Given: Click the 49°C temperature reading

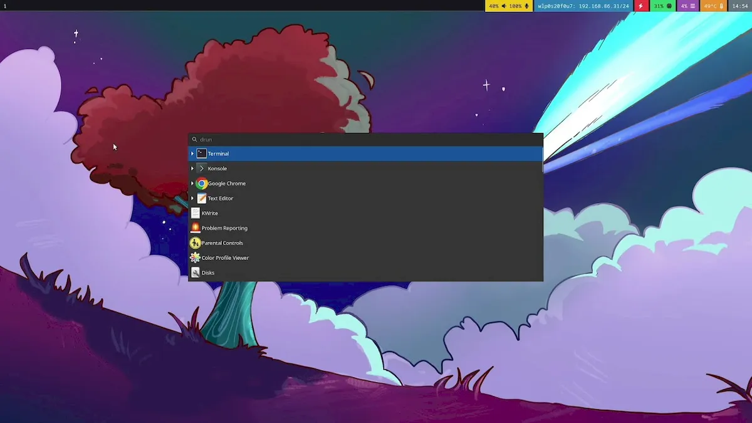Looking at the screenshot, I should [x=710, y=6].
